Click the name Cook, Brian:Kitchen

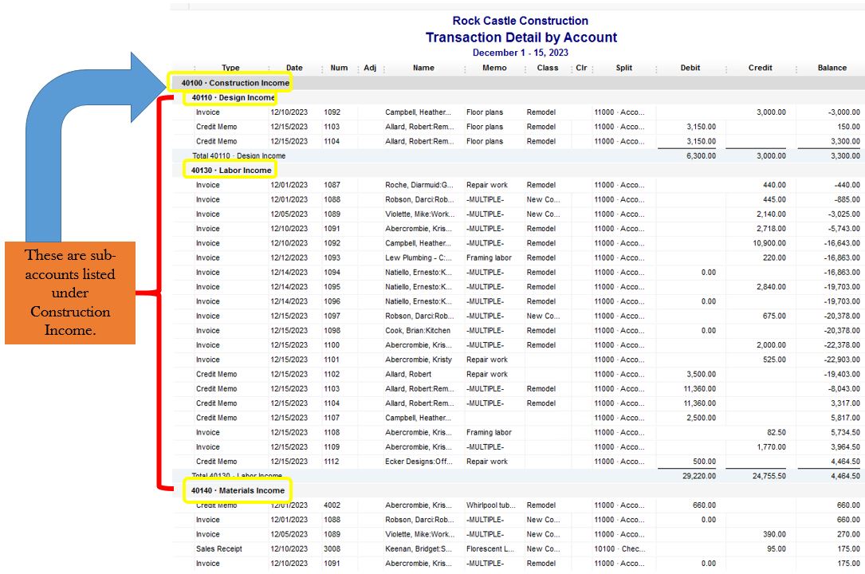pyautogui.click(x=418, y=331)
